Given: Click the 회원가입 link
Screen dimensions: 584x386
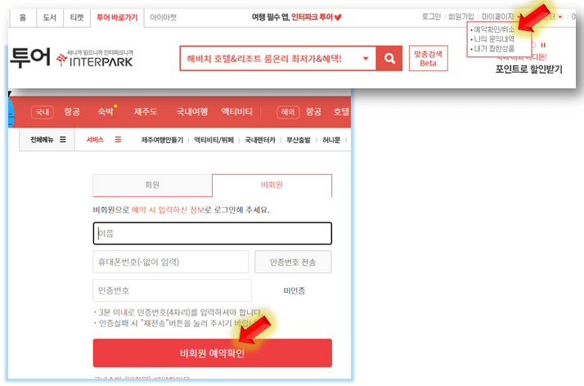Looking at the screenshot, I should 460,16.
